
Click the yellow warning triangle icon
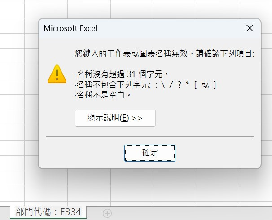57,74
